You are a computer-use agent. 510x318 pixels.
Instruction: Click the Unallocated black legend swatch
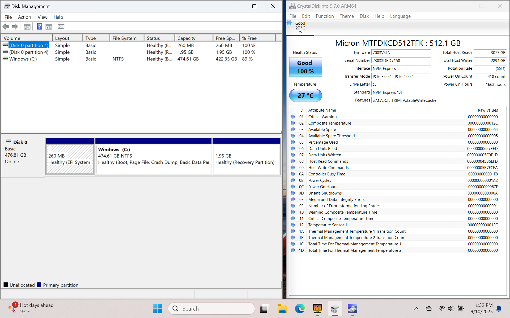[6, 285]
